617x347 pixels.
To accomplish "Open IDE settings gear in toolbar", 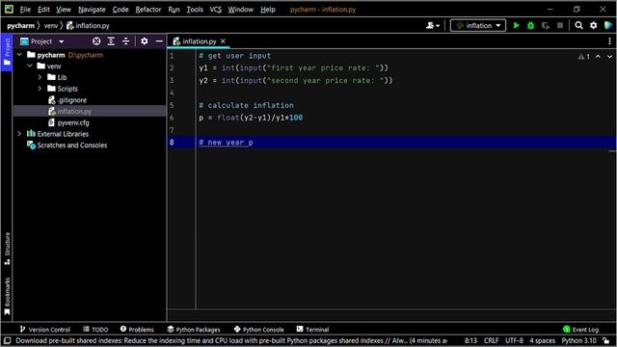I will click(594, 26).
